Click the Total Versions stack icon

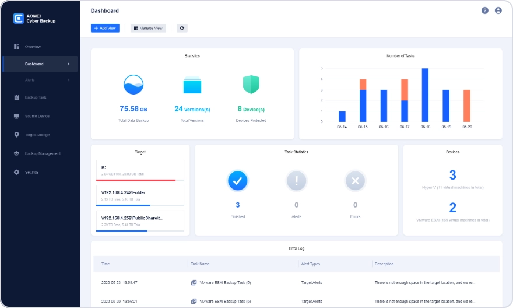point(192,85)
